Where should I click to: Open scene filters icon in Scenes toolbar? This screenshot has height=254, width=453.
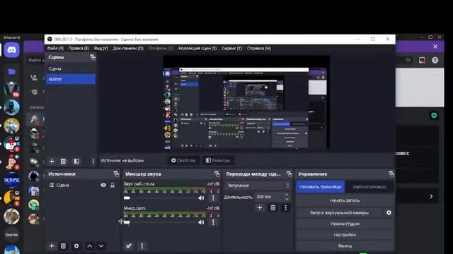(76, 162)
